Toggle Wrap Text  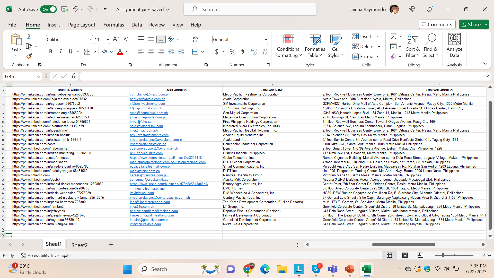196,39
